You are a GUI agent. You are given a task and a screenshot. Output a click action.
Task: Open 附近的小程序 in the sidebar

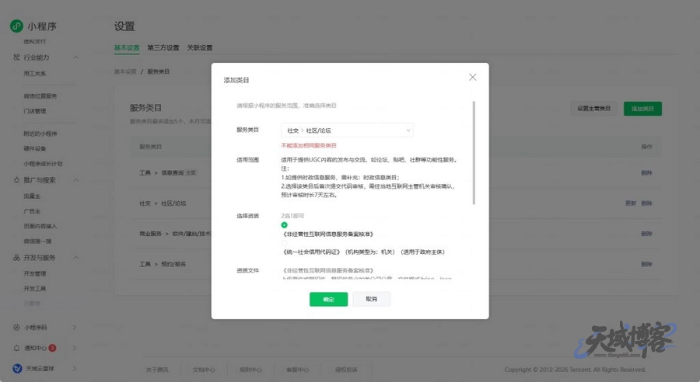[40, 134]
